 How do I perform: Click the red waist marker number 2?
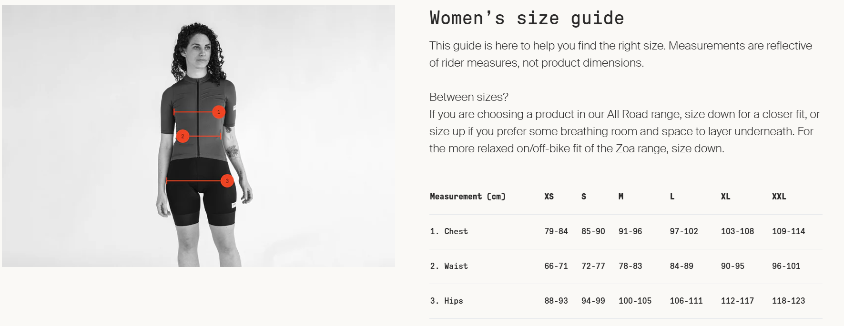click(x=183, y=136)
